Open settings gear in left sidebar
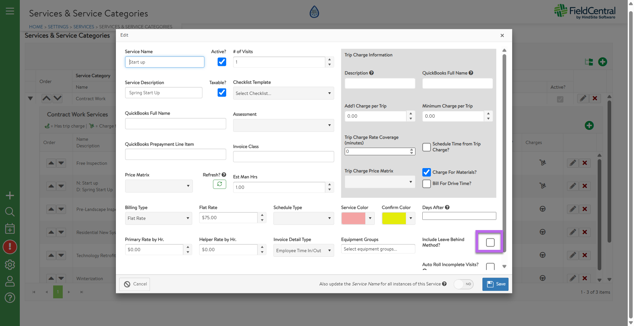The width and height of the screenshot is (634, 326). [x=10, y=265]
